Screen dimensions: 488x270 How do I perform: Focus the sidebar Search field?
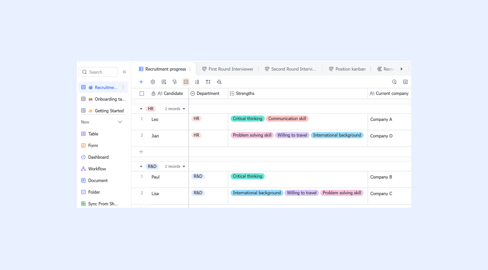[98, 72]
